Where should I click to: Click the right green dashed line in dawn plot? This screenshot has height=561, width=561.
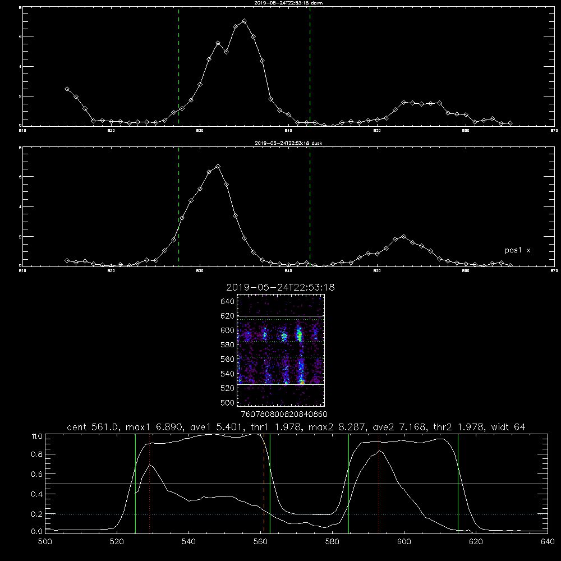coord(310,66)
